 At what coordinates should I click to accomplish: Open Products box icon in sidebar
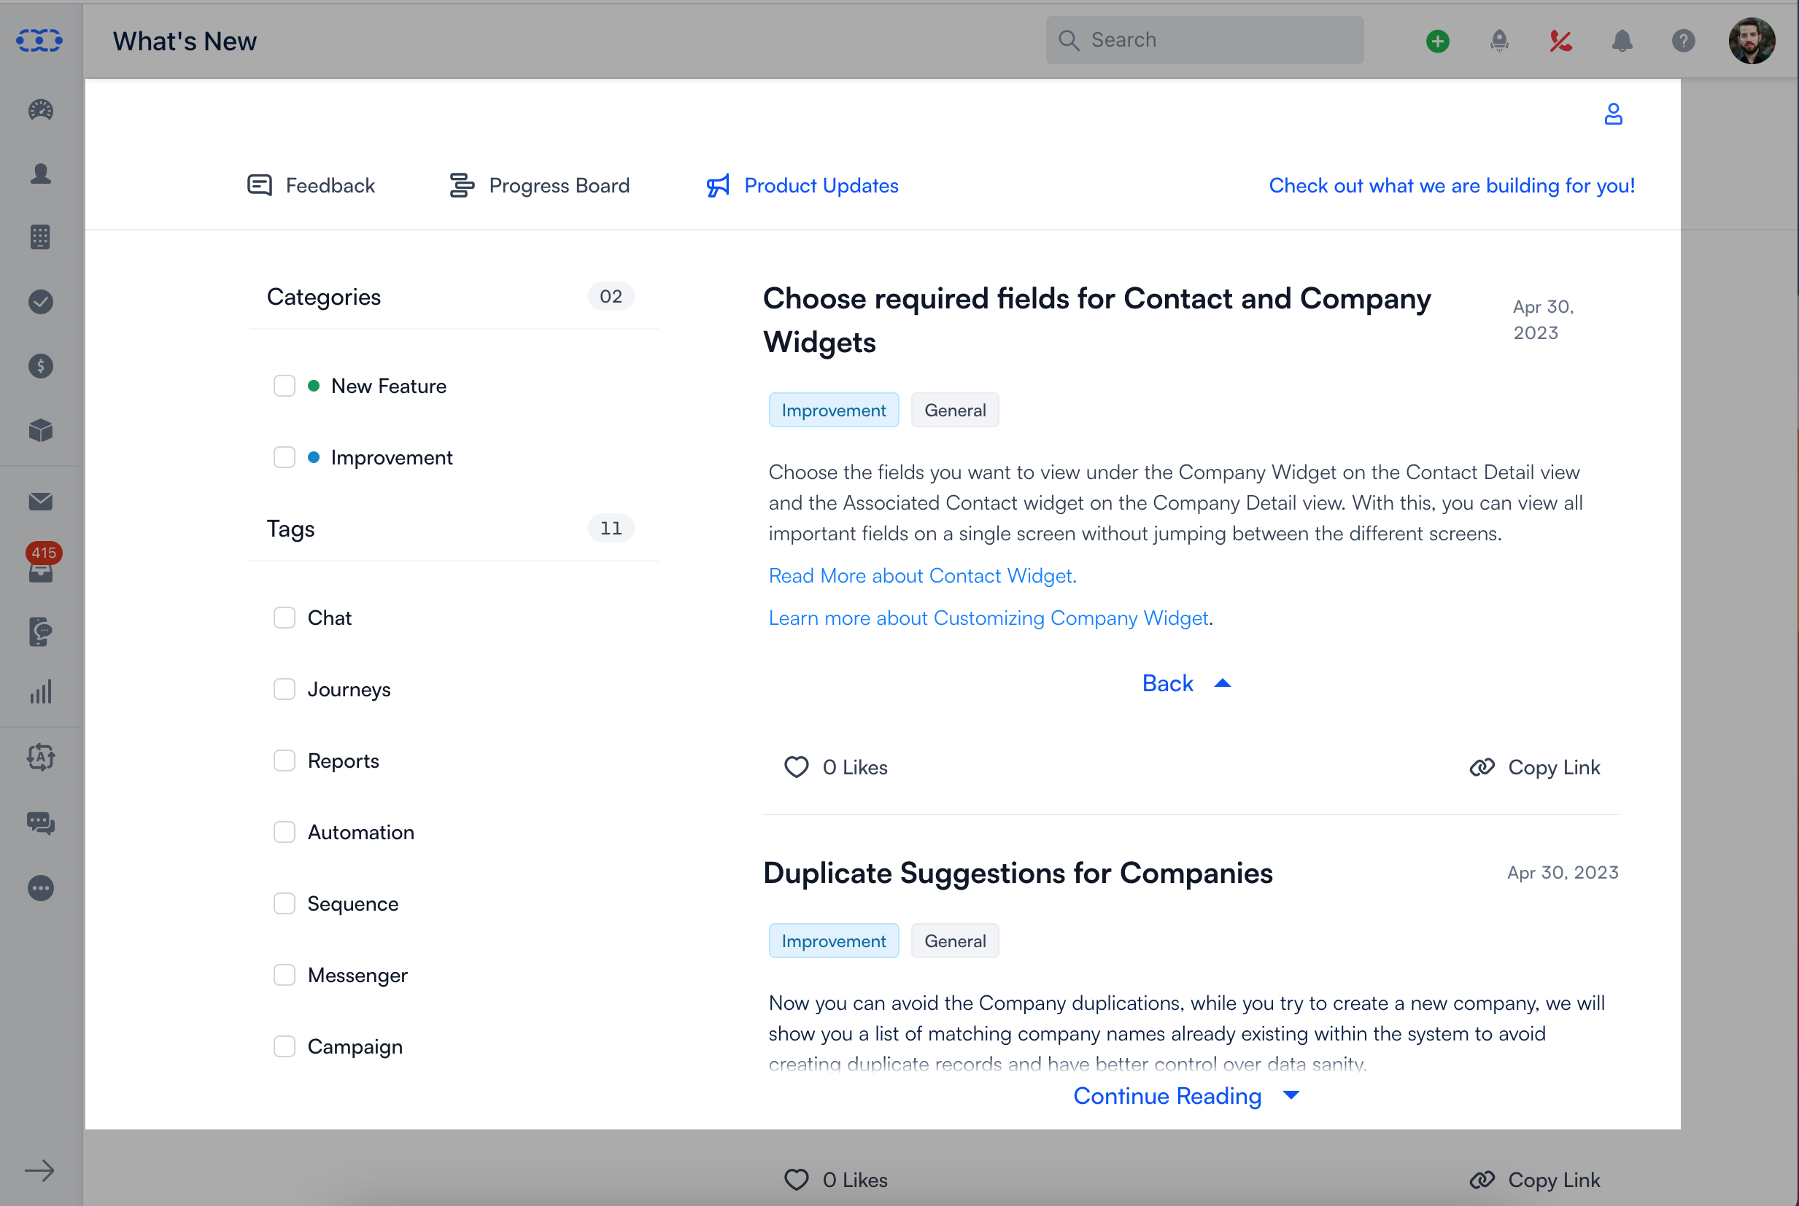click(x=41, y=430)
